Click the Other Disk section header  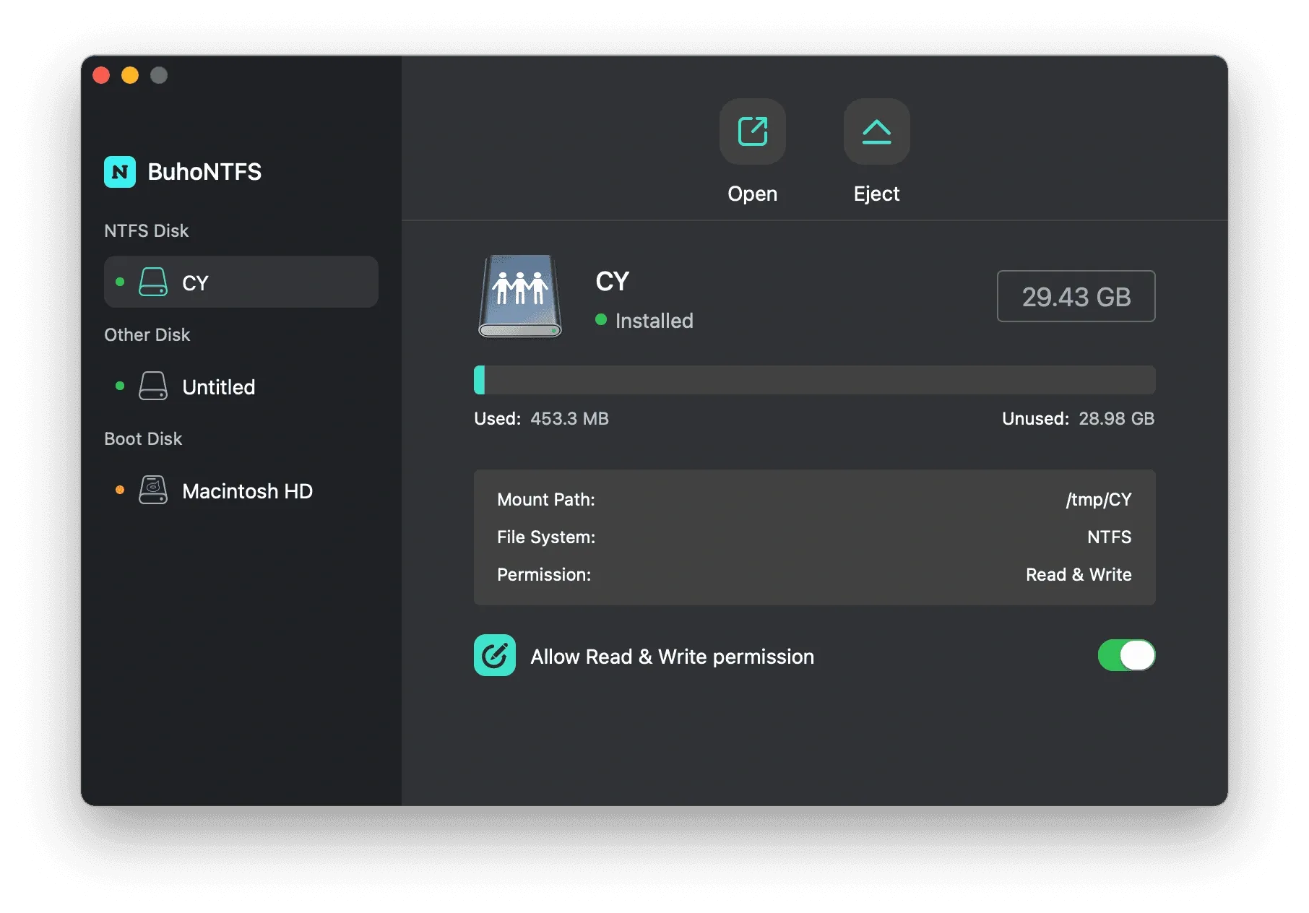pos(147,334)
